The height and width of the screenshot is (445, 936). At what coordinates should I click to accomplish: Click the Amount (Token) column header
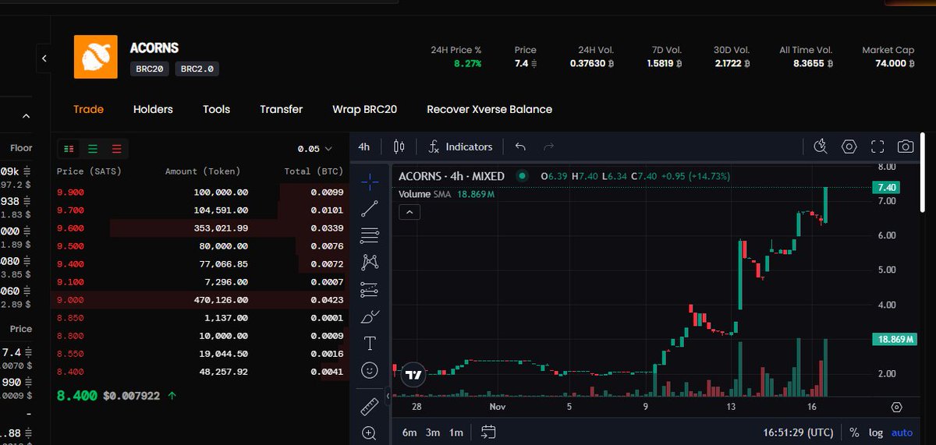pyautogui.click(x=203, y=171)
